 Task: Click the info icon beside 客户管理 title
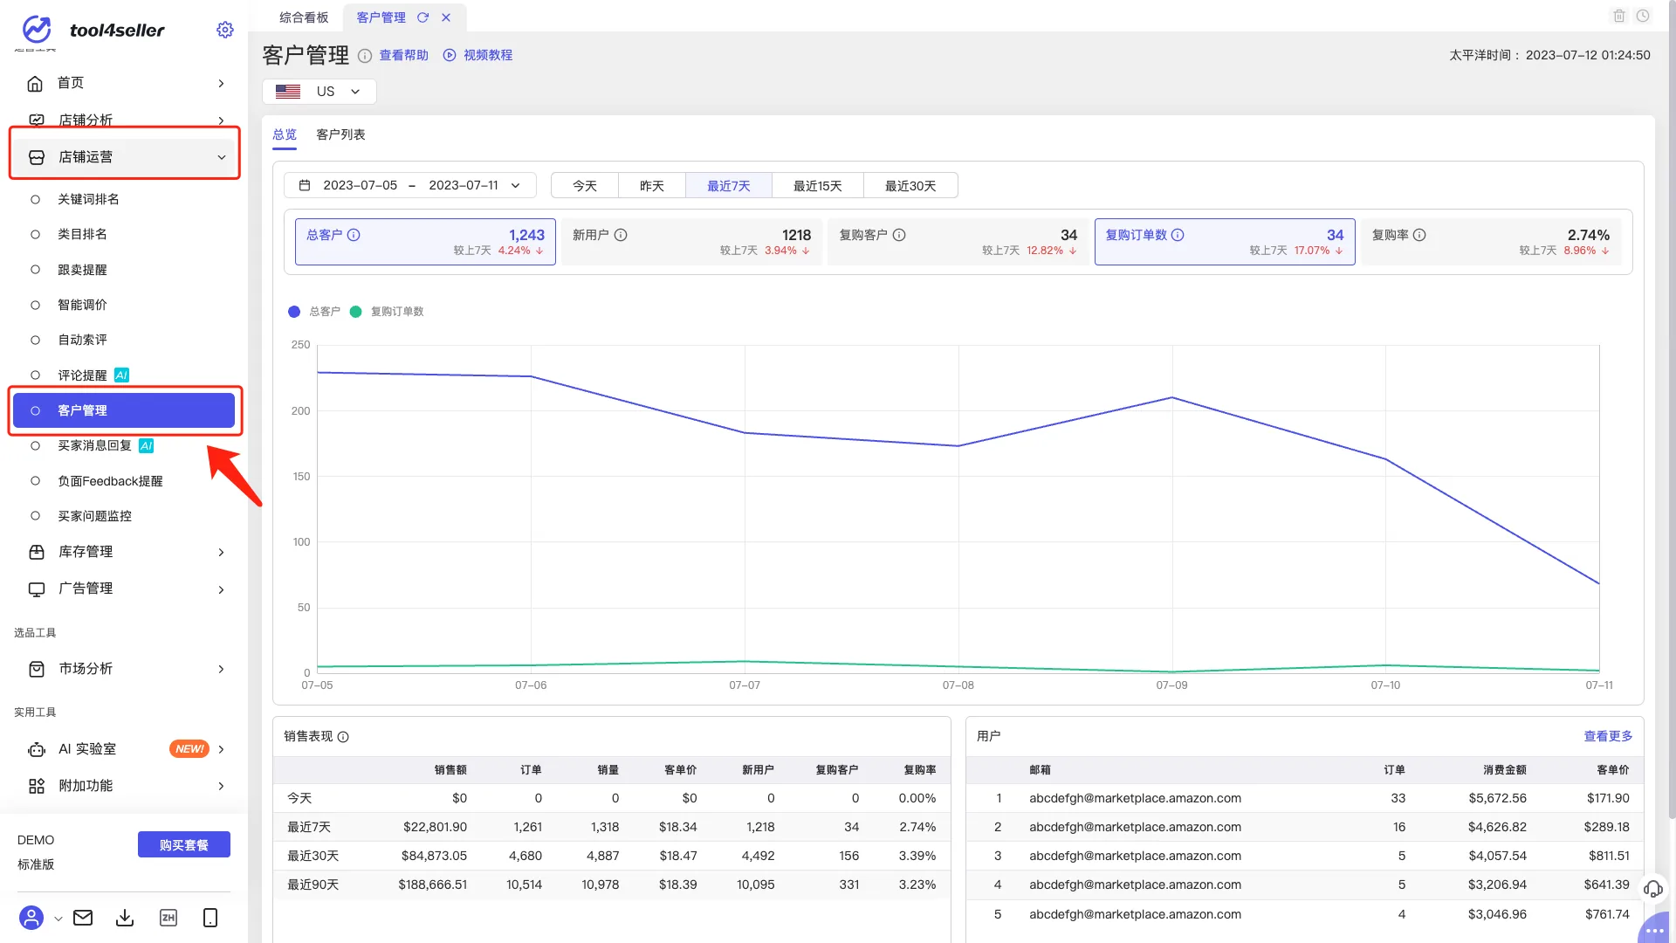click(x=365, y=56)
